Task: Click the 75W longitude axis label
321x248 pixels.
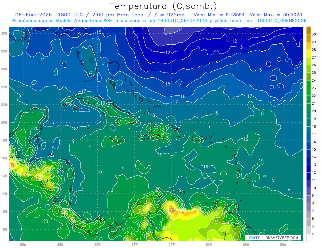Action: [135, 245]
